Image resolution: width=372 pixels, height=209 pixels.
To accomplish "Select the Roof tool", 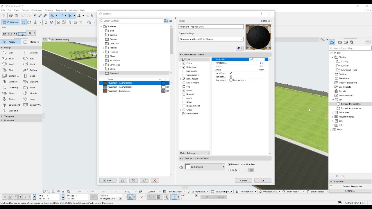I will point(10,64).
